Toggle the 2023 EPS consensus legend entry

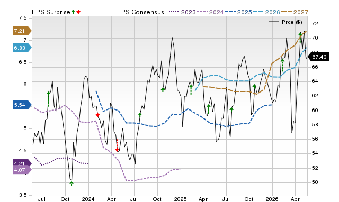click(182, 12)
